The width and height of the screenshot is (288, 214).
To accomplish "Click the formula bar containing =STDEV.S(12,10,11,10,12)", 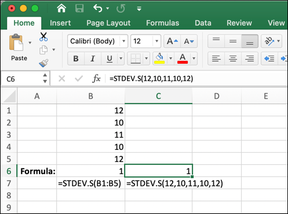I will 196,79.
